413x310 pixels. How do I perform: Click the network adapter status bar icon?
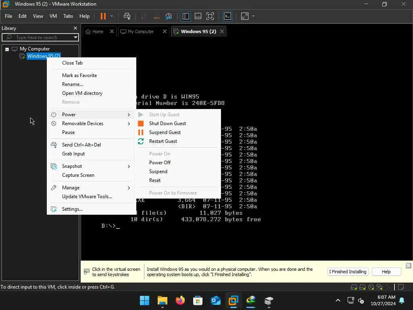tap(379, 287)
